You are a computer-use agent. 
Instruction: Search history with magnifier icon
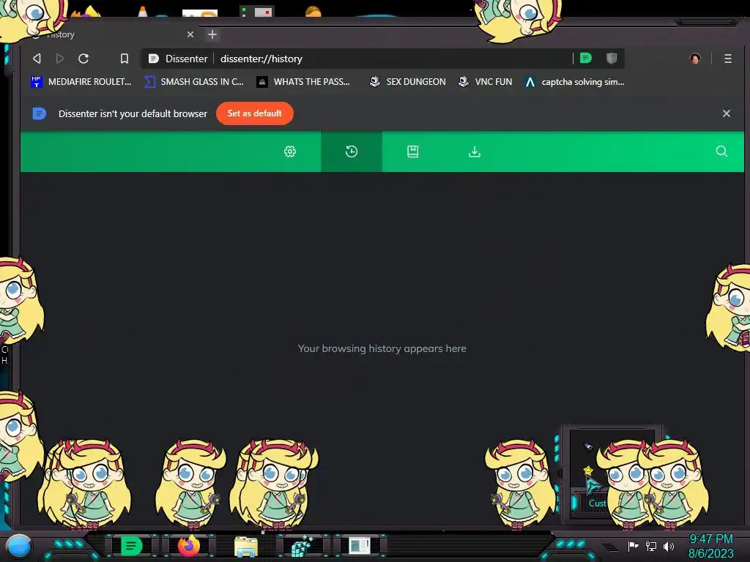(721, 151)
